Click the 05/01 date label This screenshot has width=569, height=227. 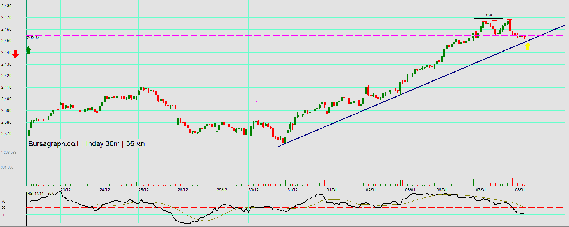pyautogui.click(x=410, y=190)
